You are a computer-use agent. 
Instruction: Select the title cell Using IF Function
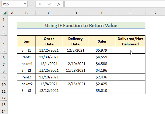point(81,25)
